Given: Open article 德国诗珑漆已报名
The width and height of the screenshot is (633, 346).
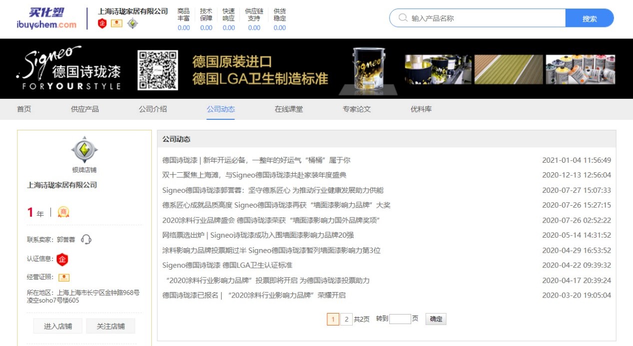Looking at the screenshot, I should [254, 295].
